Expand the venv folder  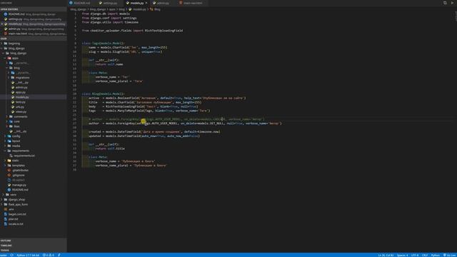[x=34, y=195]
